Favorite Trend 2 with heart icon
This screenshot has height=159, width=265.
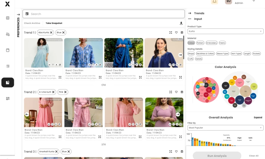(176, 92)
